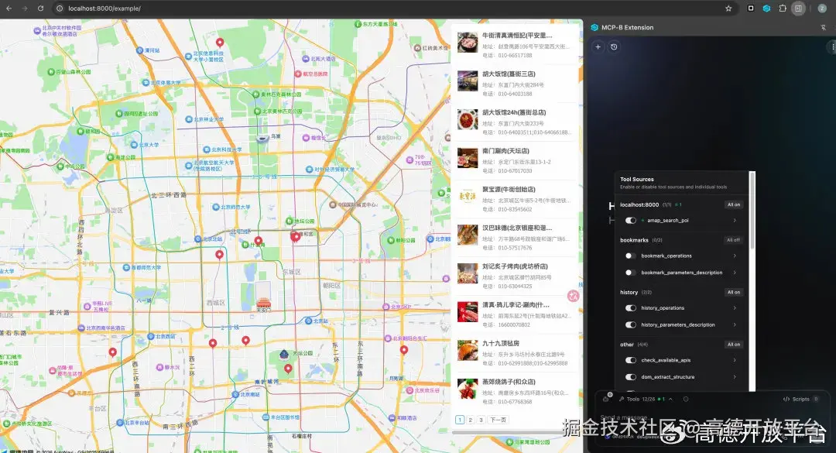Click the 鸟巢 stadium icon on map
This screenshot has width=836, height=453.
[262, 139]
